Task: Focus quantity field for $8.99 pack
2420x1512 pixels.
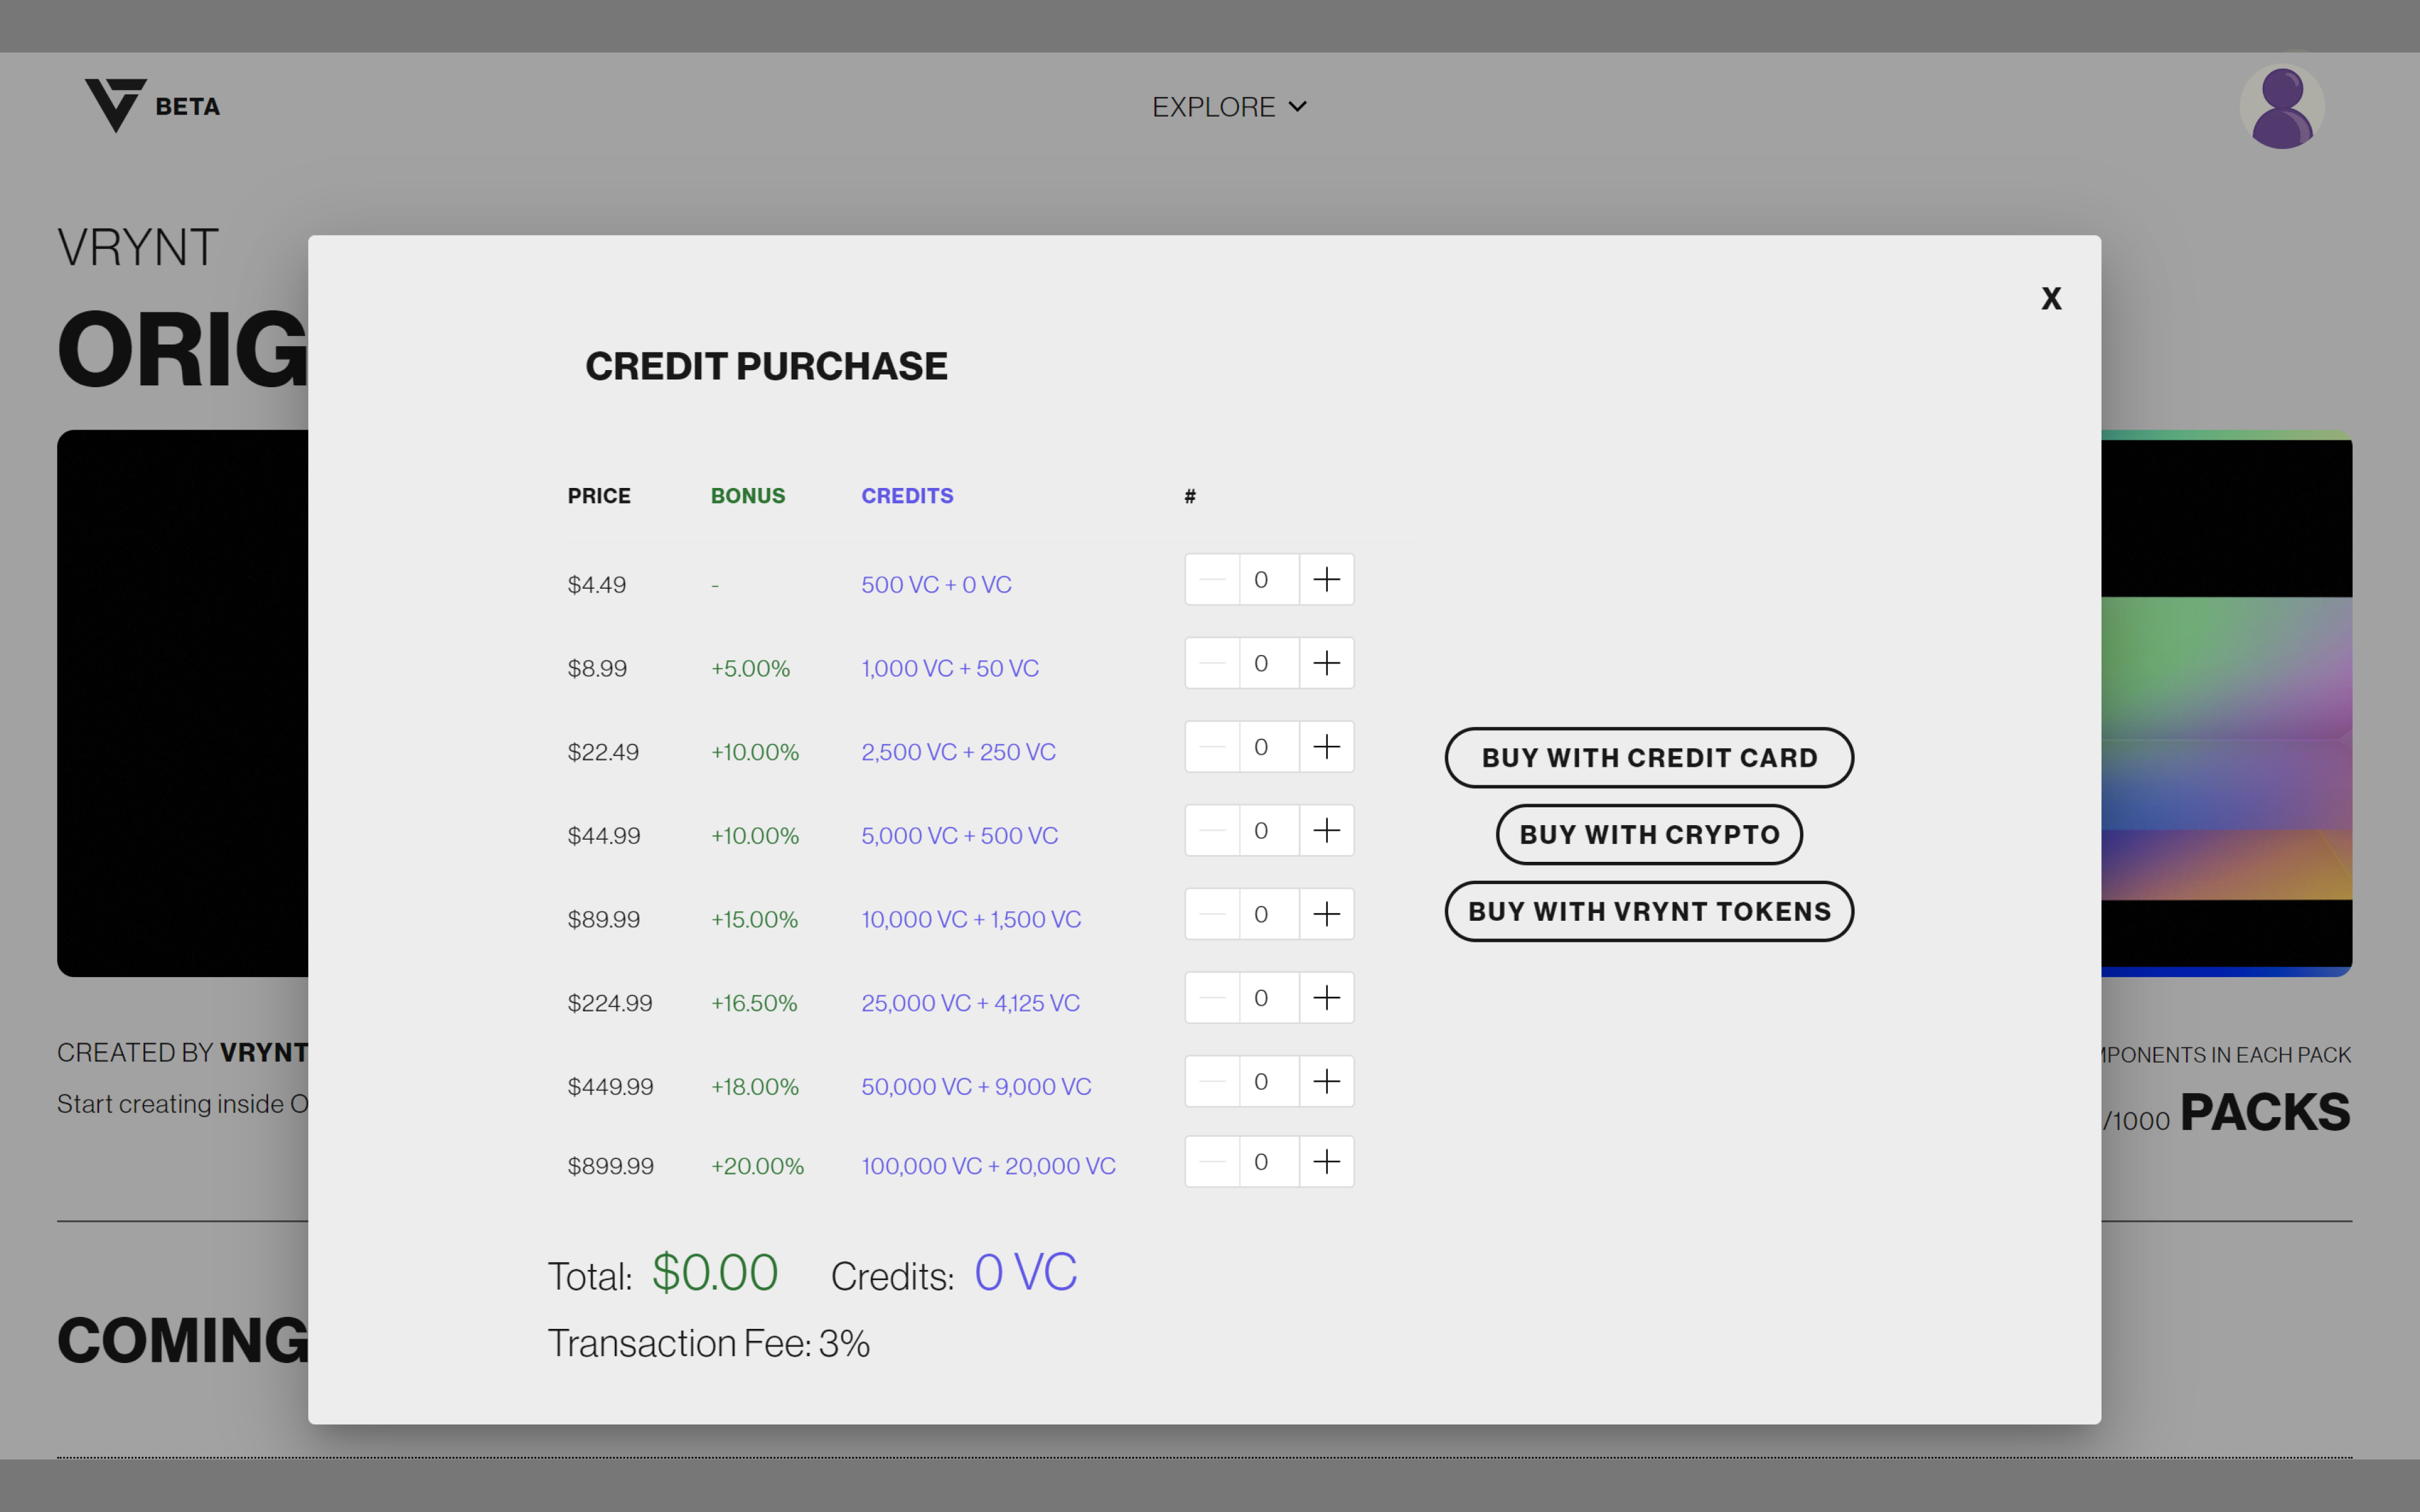Action: 1268,663
